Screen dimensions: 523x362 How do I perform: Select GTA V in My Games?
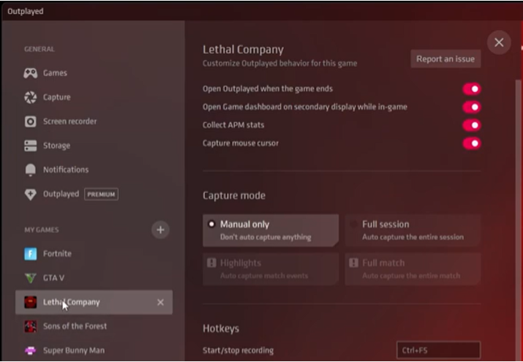pos(94,278)
